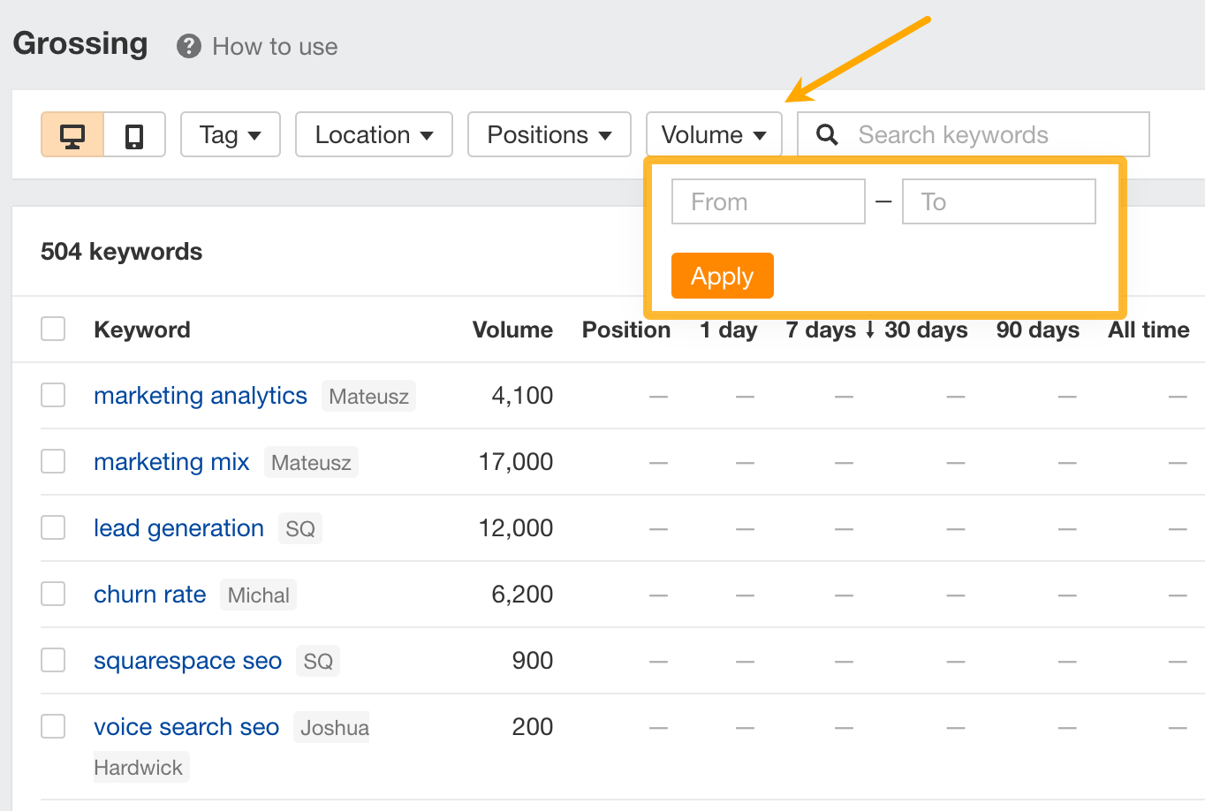Image resolution: width=1205 pixels, height=811 pixels.
Task: Click the Grossing page title
Action: click(80, 43)
